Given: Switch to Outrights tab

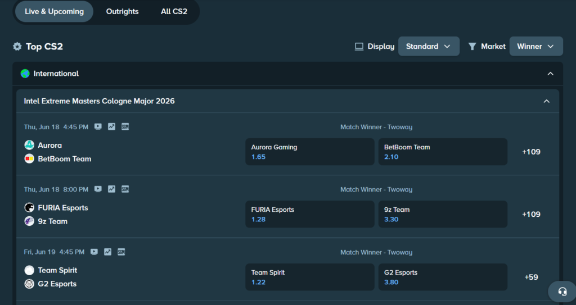Looking at the screenshot, I should click(x=122, y=11).
